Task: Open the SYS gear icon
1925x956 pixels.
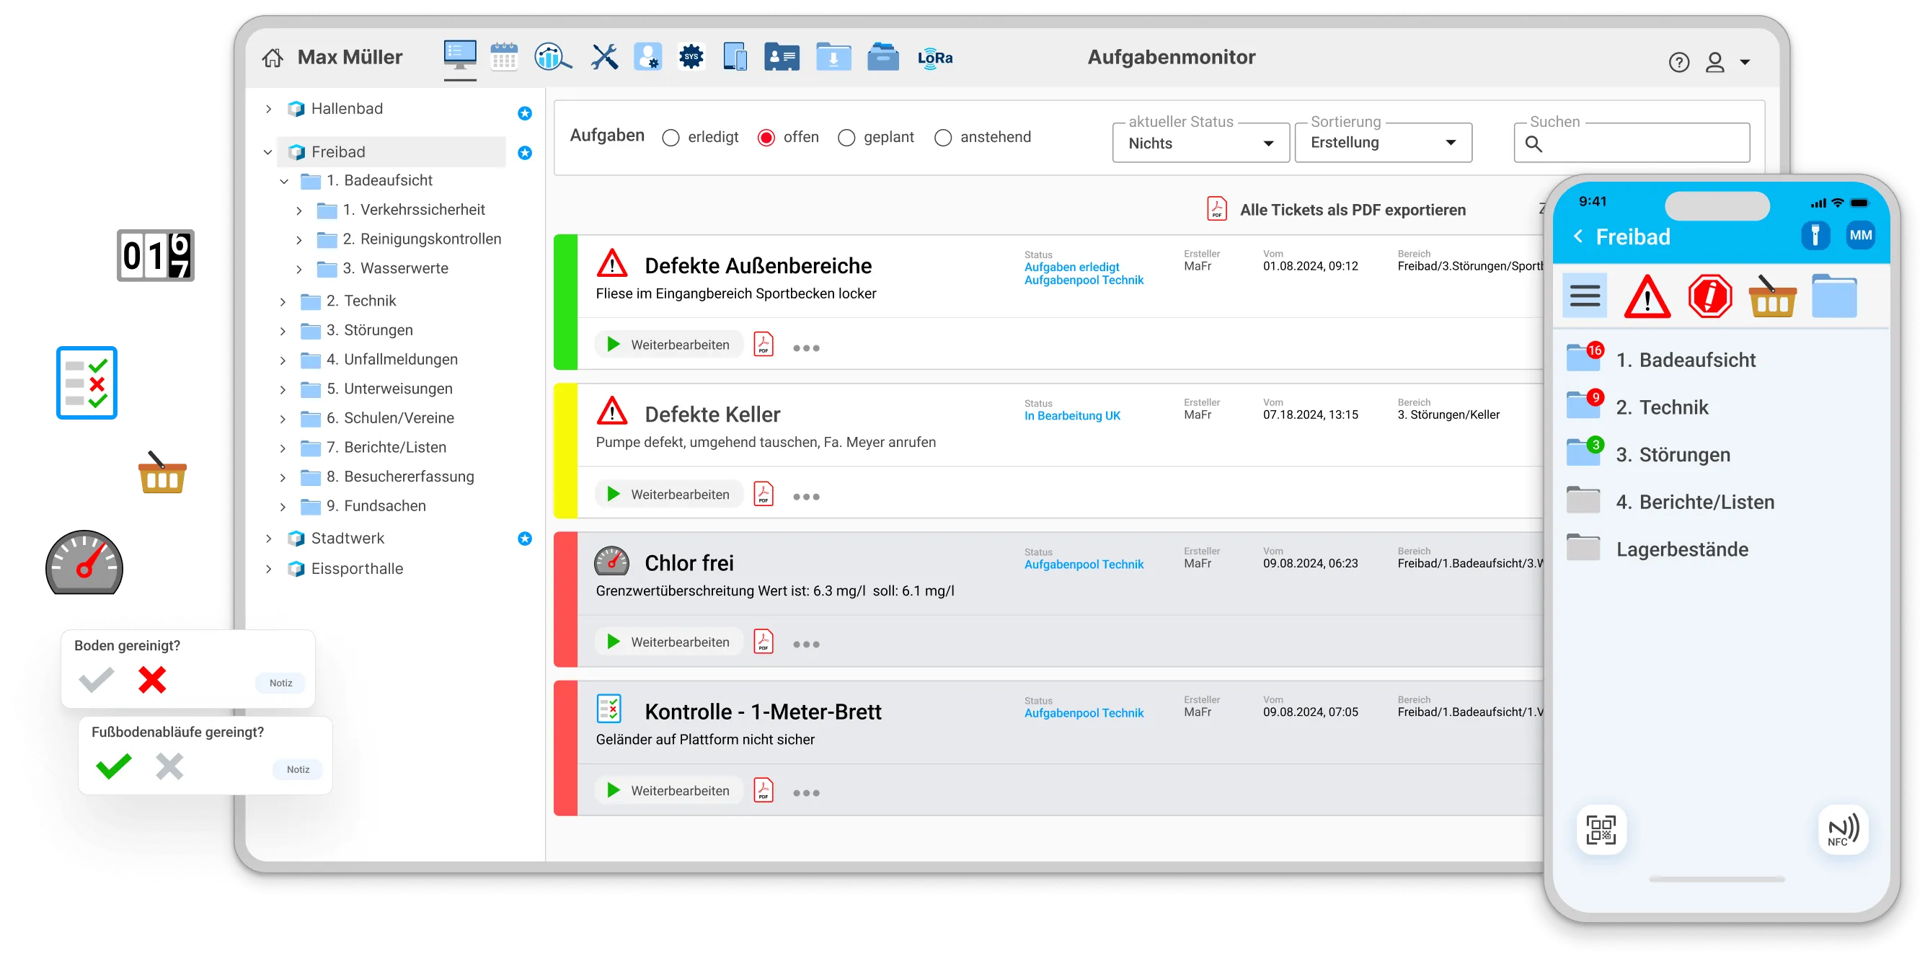Action: [x=691, y=57]
